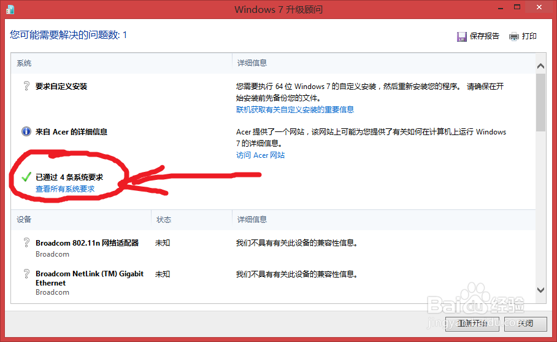Click 打印 to print the report
This screenshot has width=557, height=342.
point(529,36)
